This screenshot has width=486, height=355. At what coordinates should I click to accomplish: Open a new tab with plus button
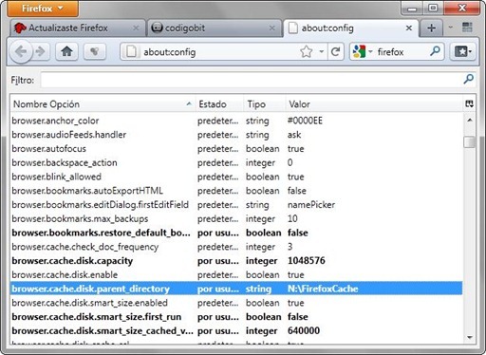pos(431,28)
